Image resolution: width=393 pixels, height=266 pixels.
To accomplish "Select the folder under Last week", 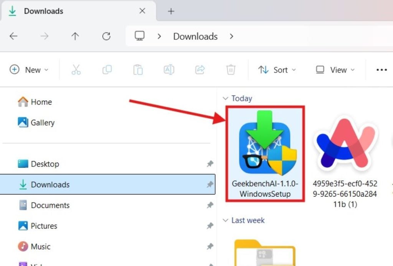I will click(265, 253).
